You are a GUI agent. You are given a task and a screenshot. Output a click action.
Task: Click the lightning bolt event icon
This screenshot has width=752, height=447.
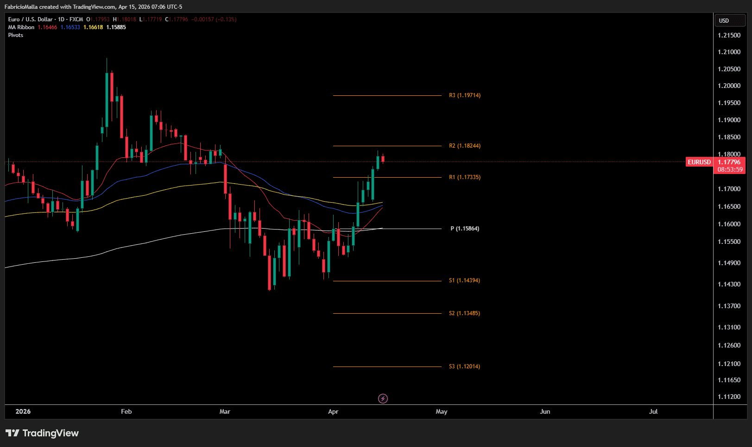click(x=383, y=398)
